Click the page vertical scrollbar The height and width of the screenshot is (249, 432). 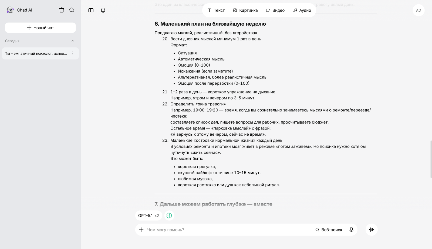coord(431,159)
